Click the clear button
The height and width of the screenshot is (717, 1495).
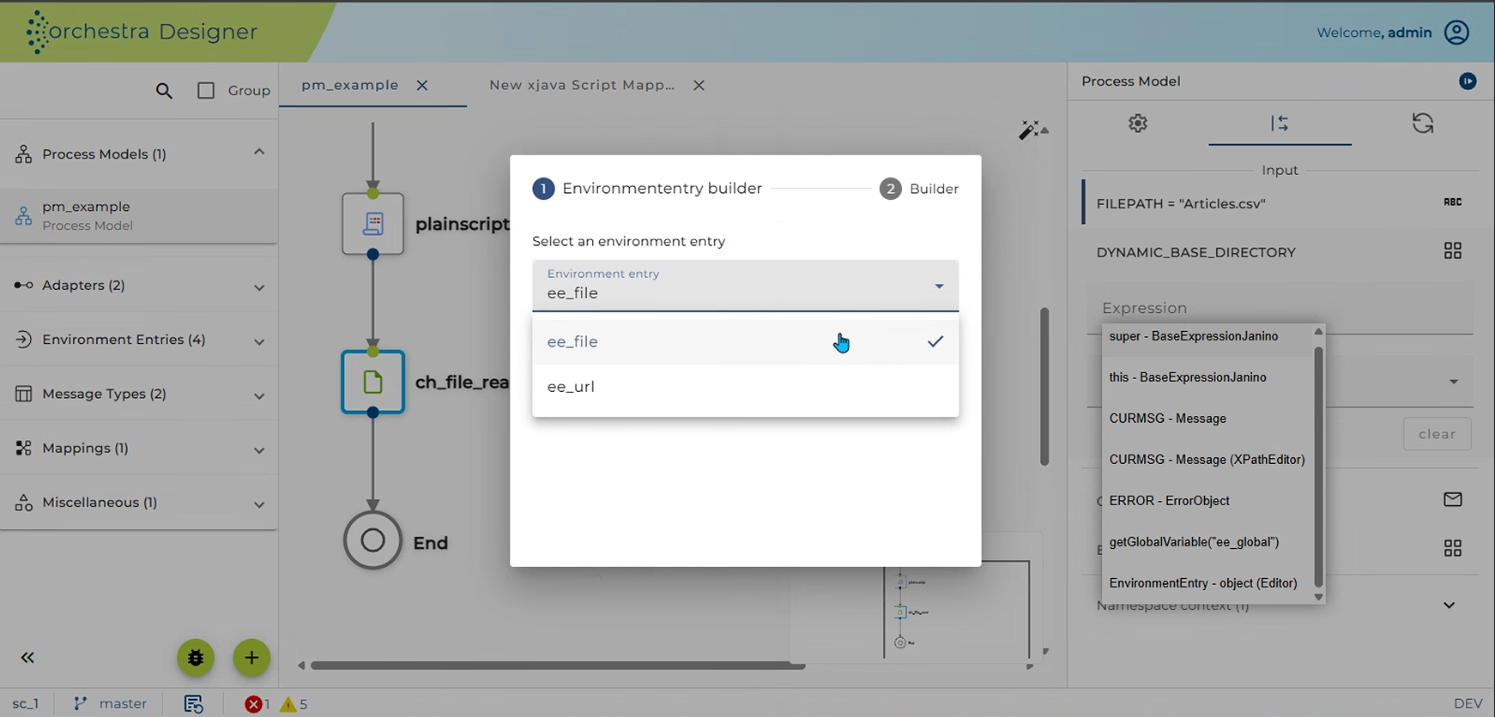(x=1437, y=434)
